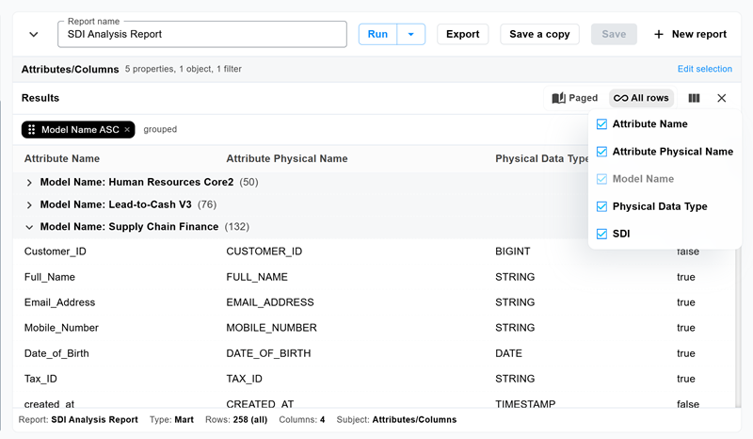
Task: Toggle the column chooser icon
Action: tap(694, 98)
